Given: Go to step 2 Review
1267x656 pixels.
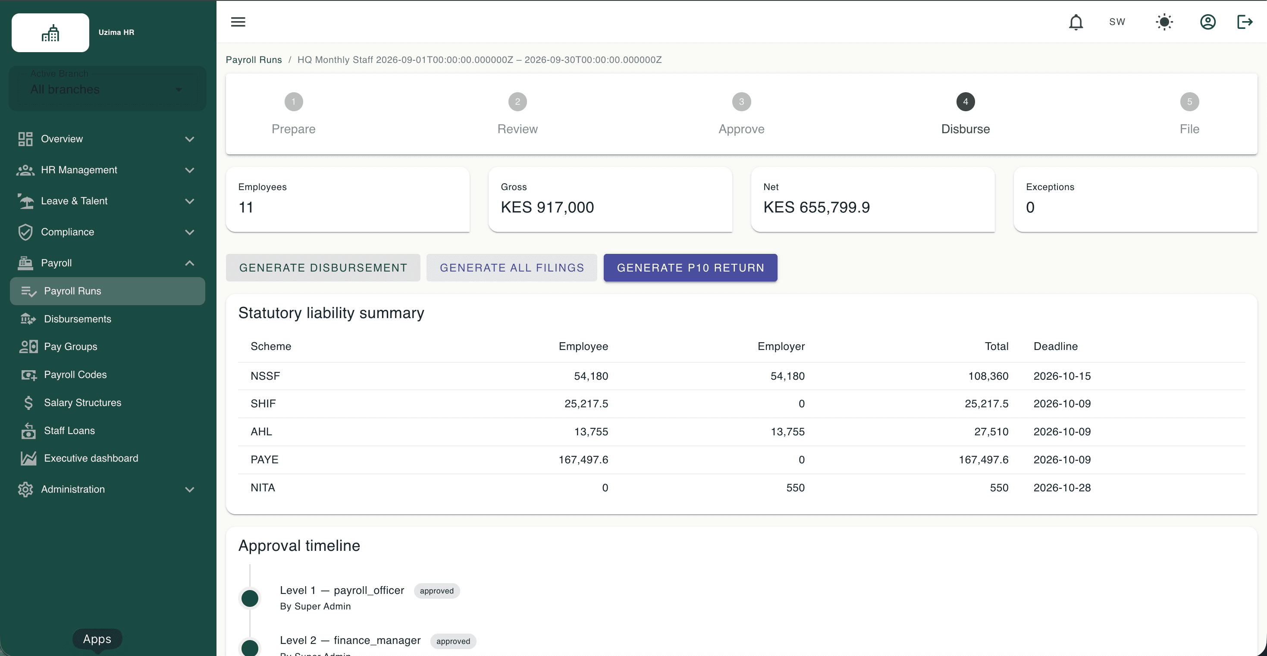Looking at the screenshot, I should pos(517,114).
